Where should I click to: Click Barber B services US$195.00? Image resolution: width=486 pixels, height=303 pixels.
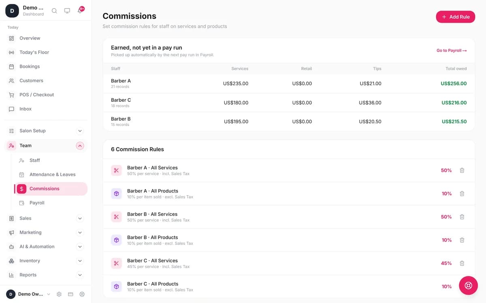236,122
